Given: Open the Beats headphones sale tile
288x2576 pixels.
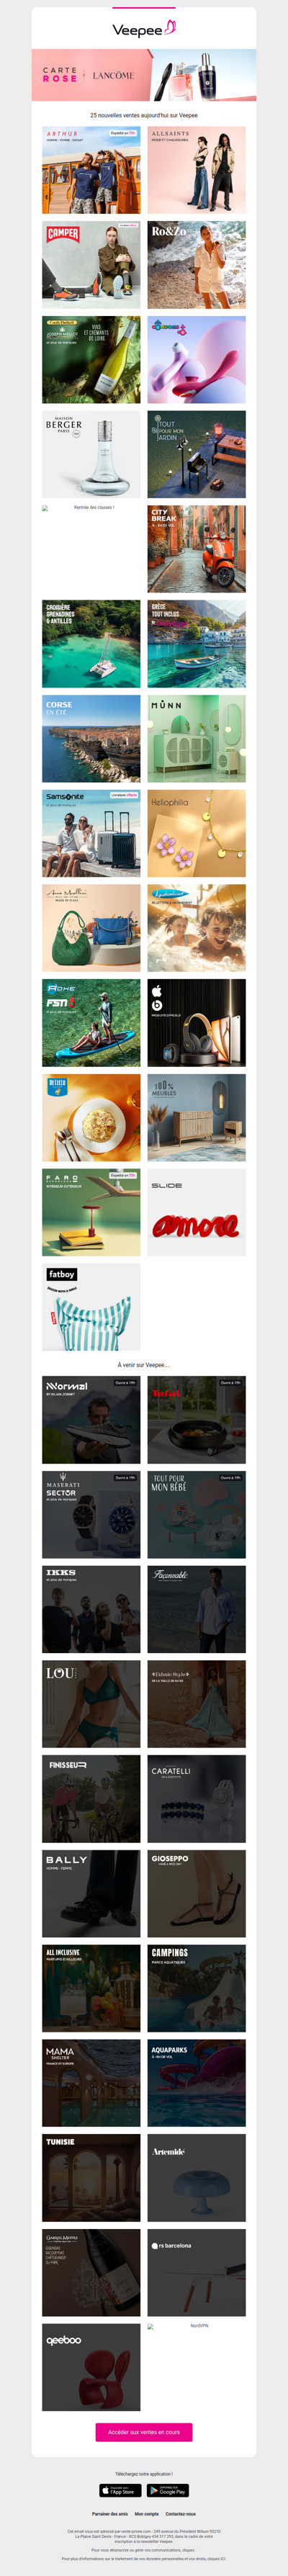Looking at the screenshot, I should [197, 1023].
